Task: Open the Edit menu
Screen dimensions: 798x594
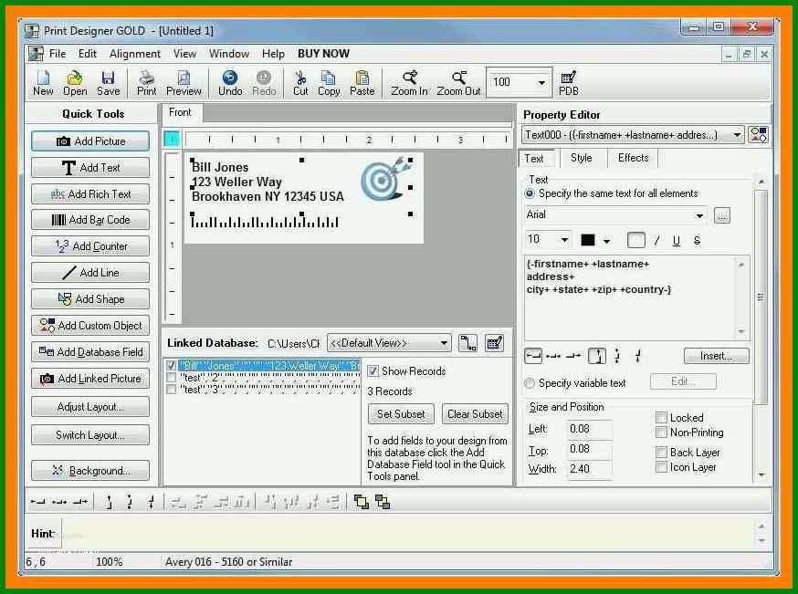Action: tap(87, 54)
